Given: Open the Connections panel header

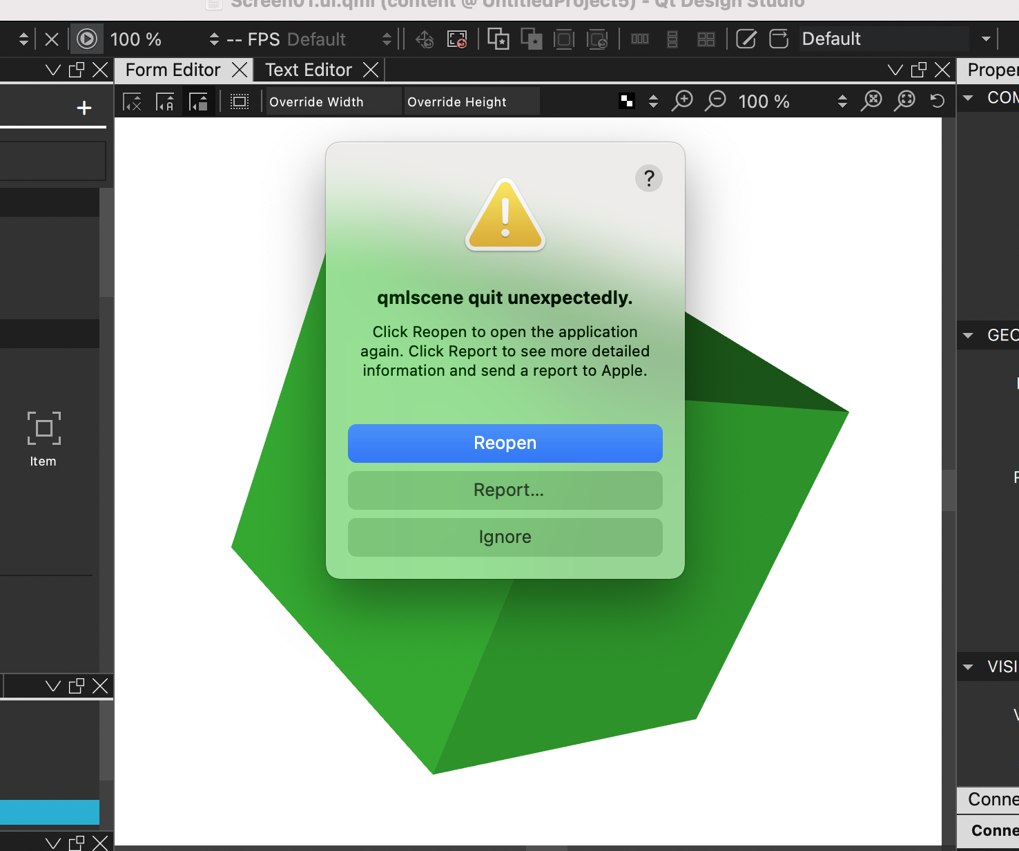Looking at the screenshot, I should click(x=989, y=800).
